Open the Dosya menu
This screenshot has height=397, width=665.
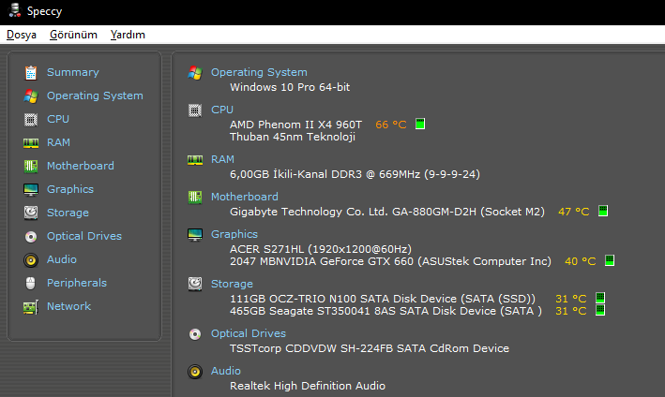coord(22,35)
